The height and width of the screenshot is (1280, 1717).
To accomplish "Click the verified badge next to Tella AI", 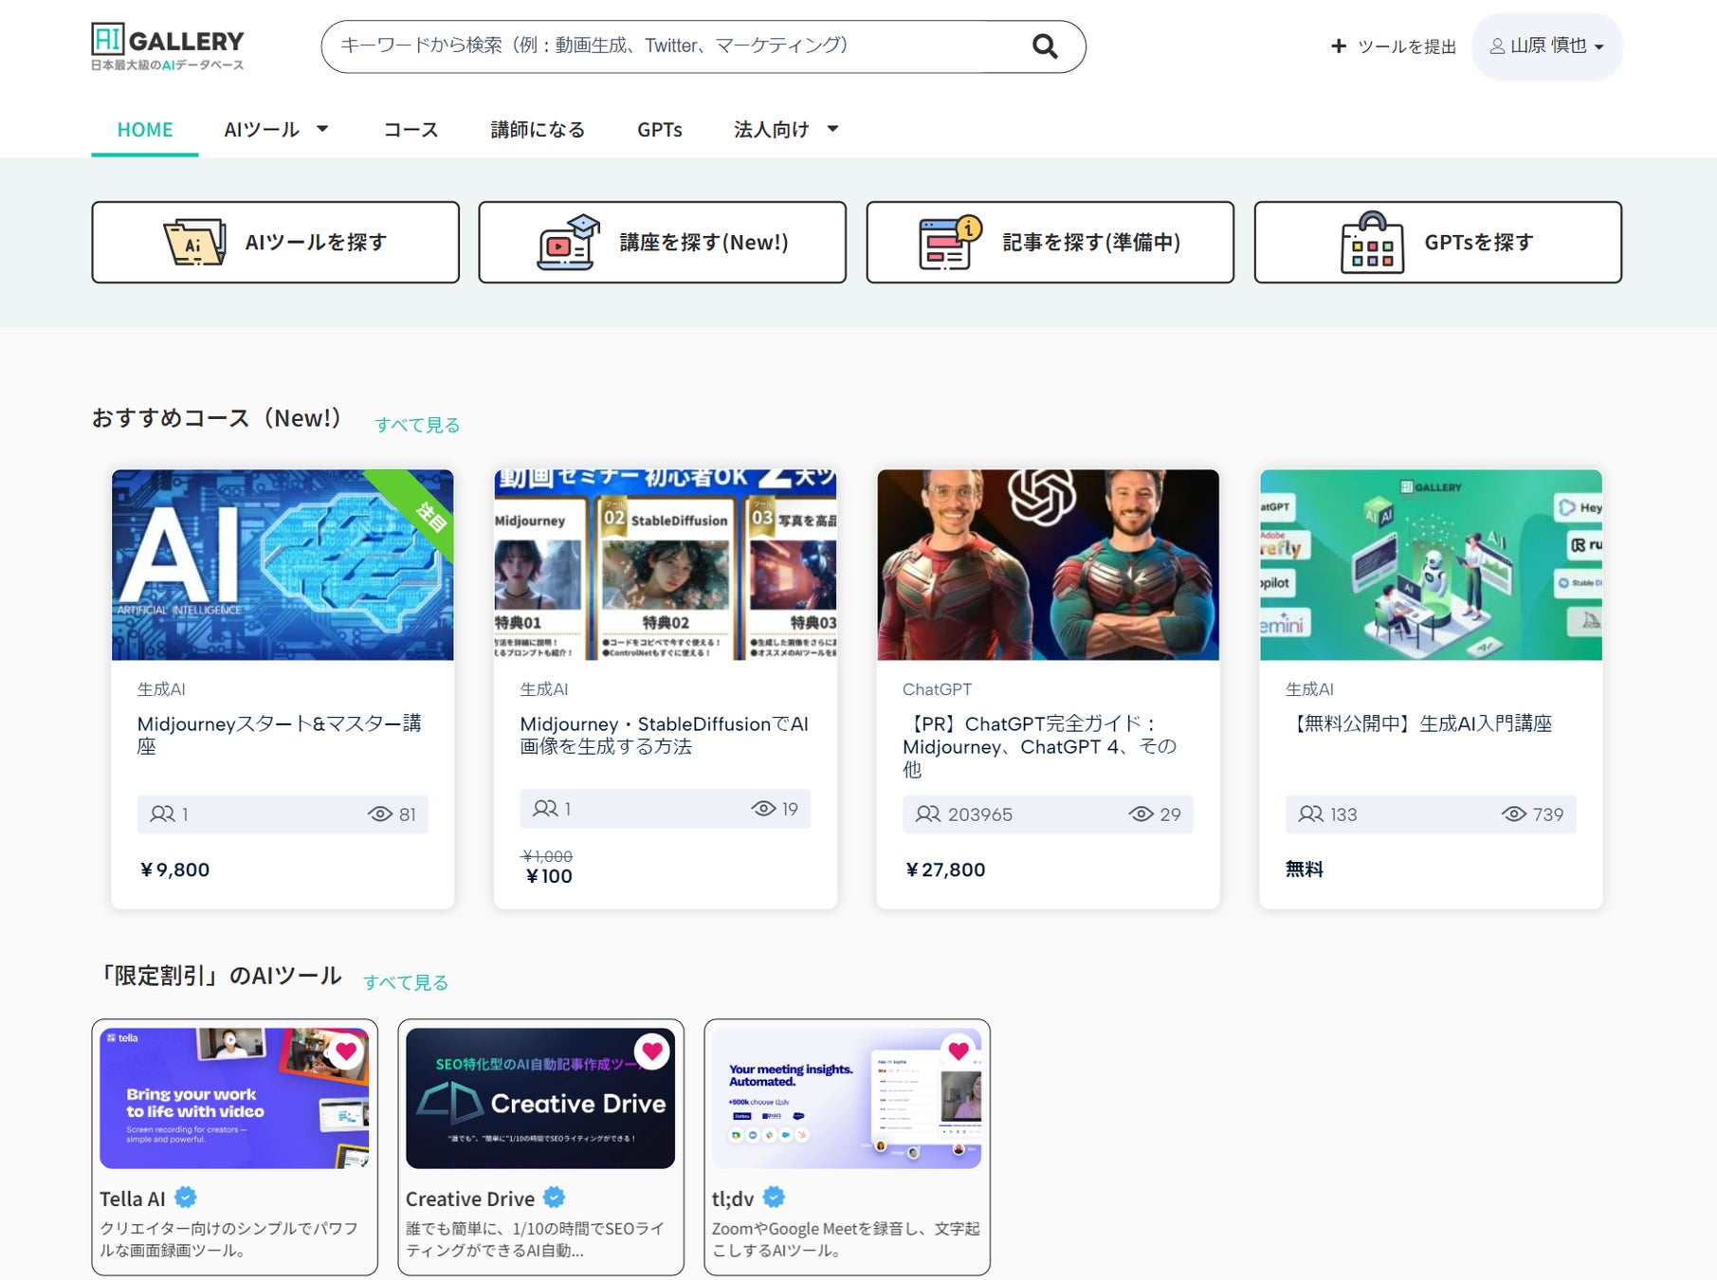I will [x=186, y=1198].
